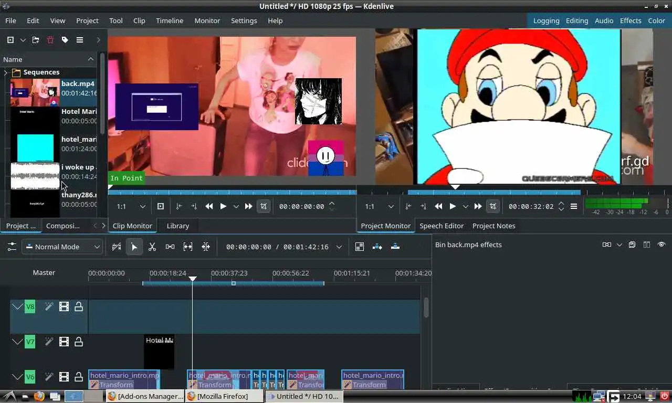Viewport: 672px width, 403px height.
Task: Select the Slip tool
Action: pos(188,247)
